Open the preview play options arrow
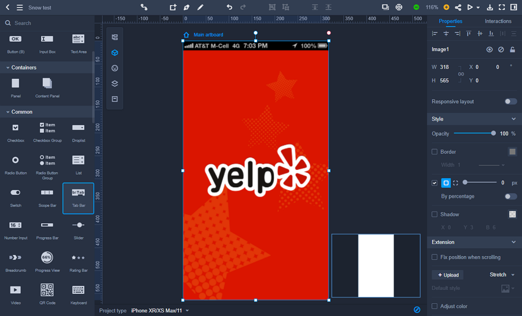This screenshot has width=522, height=316. (x=478, y=8)
